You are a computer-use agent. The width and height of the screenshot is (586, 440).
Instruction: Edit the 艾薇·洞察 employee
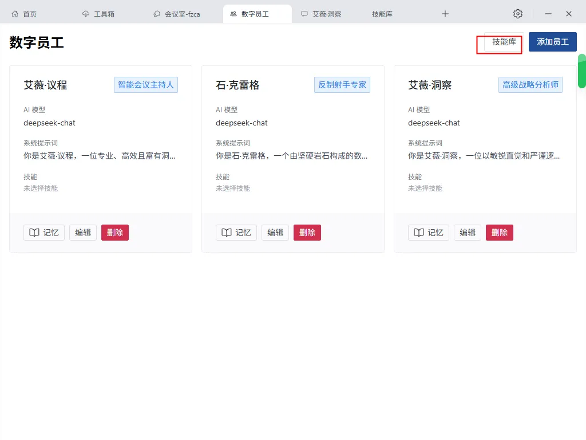click(x=468, y=232)
